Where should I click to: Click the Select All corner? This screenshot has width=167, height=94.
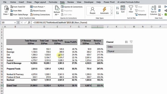pos(2,27)
